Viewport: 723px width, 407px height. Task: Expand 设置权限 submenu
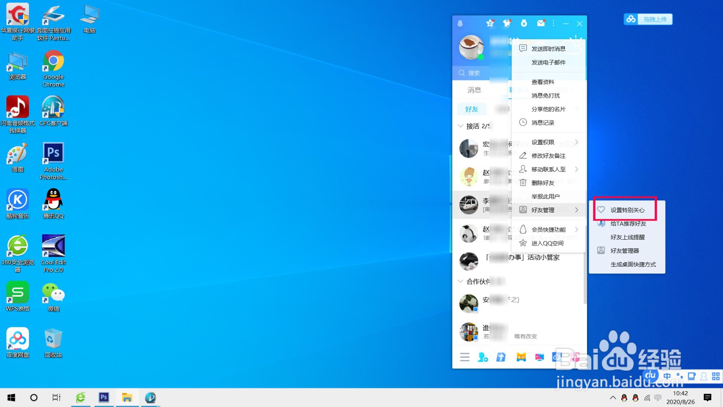click(x=549, y=142)
